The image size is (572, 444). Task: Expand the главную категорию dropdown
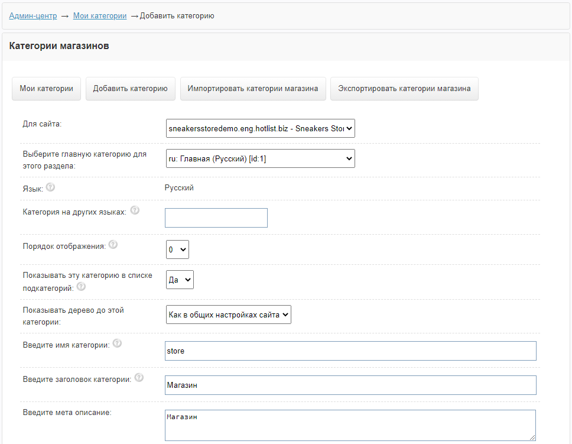(x=260, y=158)
